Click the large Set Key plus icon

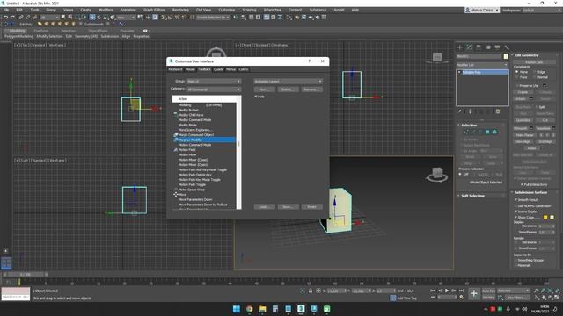(474, 294)
